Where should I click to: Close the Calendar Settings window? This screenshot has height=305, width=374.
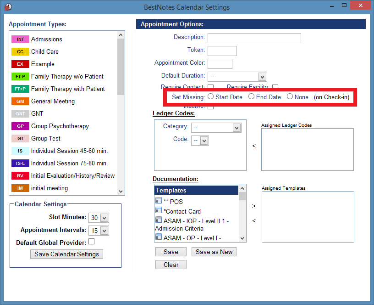pyautogui.click(x=360, y=5)
